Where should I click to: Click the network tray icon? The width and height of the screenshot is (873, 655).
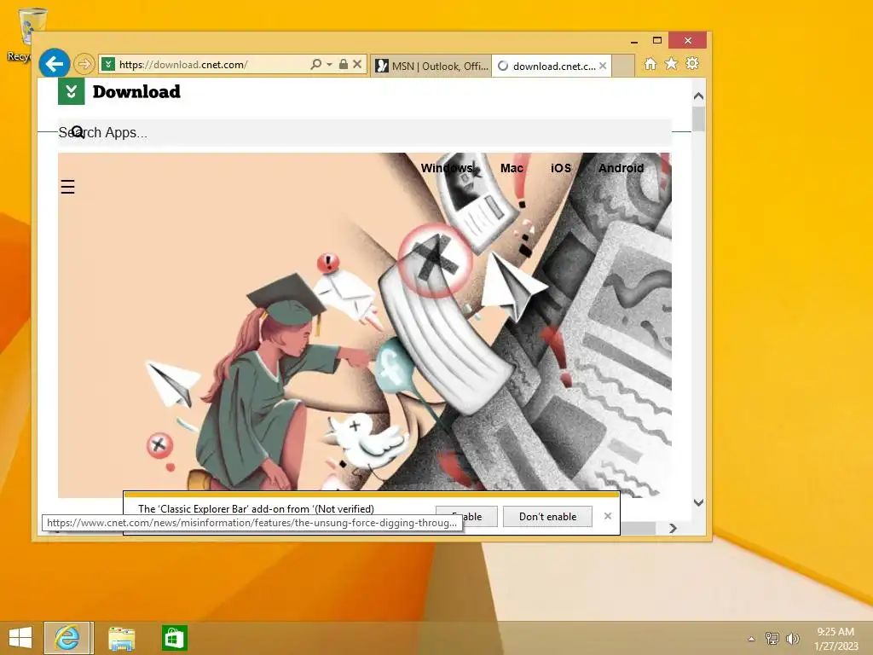772,638
